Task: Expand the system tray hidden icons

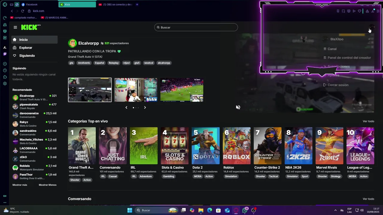Action: click(x=335, y=210)
